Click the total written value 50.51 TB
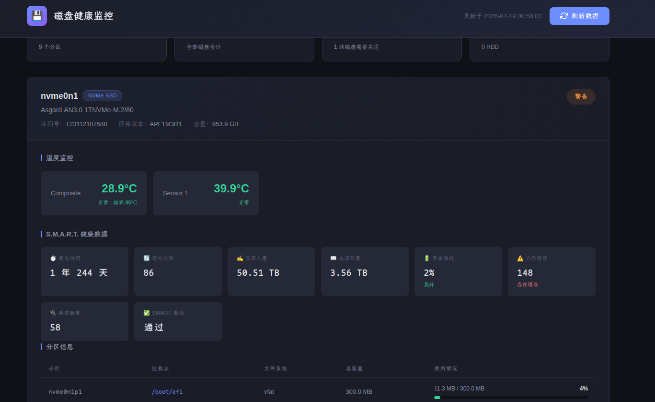Screen dimensions: 655x402 point(258,273)
